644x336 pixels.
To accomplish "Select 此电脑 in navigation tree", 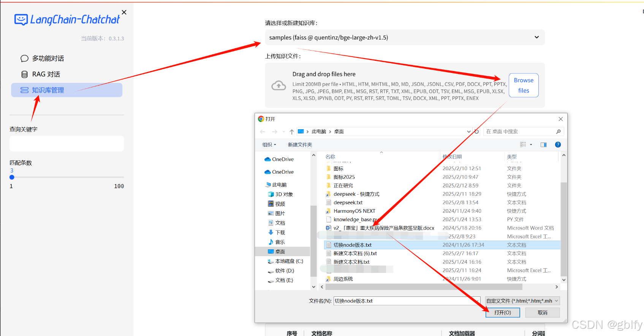I will pos(277,185).
